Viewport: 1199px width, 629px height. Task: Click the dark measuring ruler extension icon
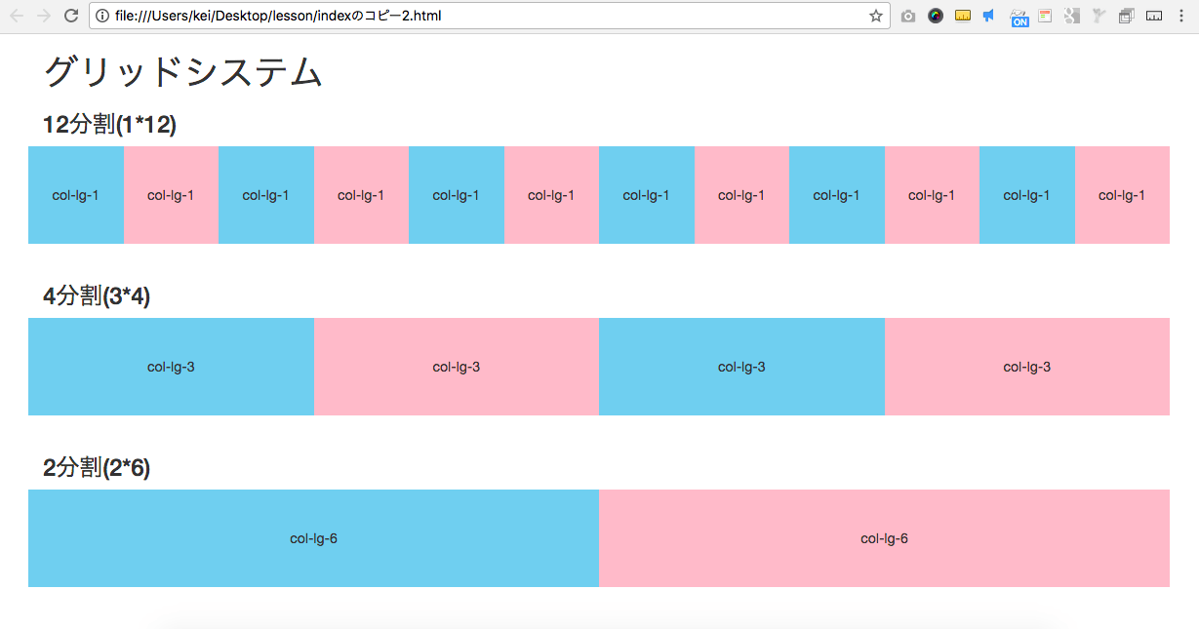pyautogui.click(x=1153, y=16)
